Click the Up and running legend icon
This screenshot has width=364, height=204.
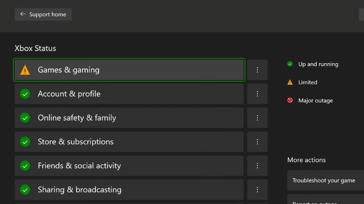coord(290,64)
